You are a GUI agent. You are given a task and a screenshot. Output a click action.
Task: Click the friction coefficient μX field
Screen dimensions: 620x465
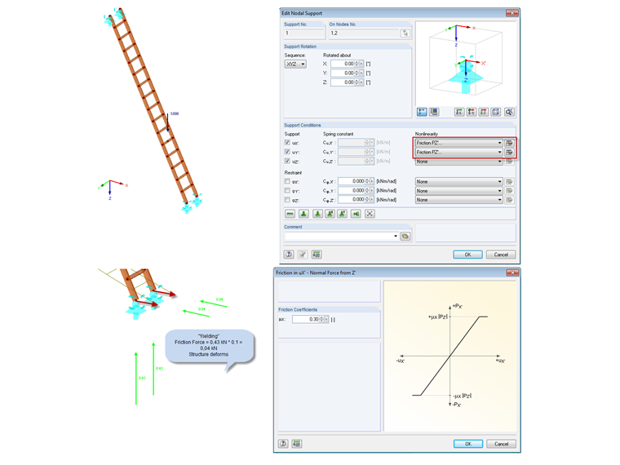click(306, 319)
